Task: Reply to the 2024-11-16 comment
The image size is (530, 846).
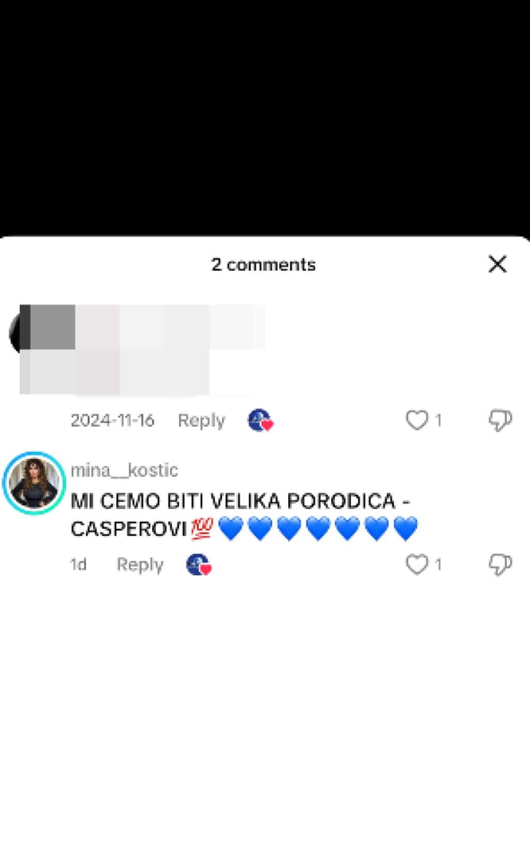Action: click(x=201, y=420)
